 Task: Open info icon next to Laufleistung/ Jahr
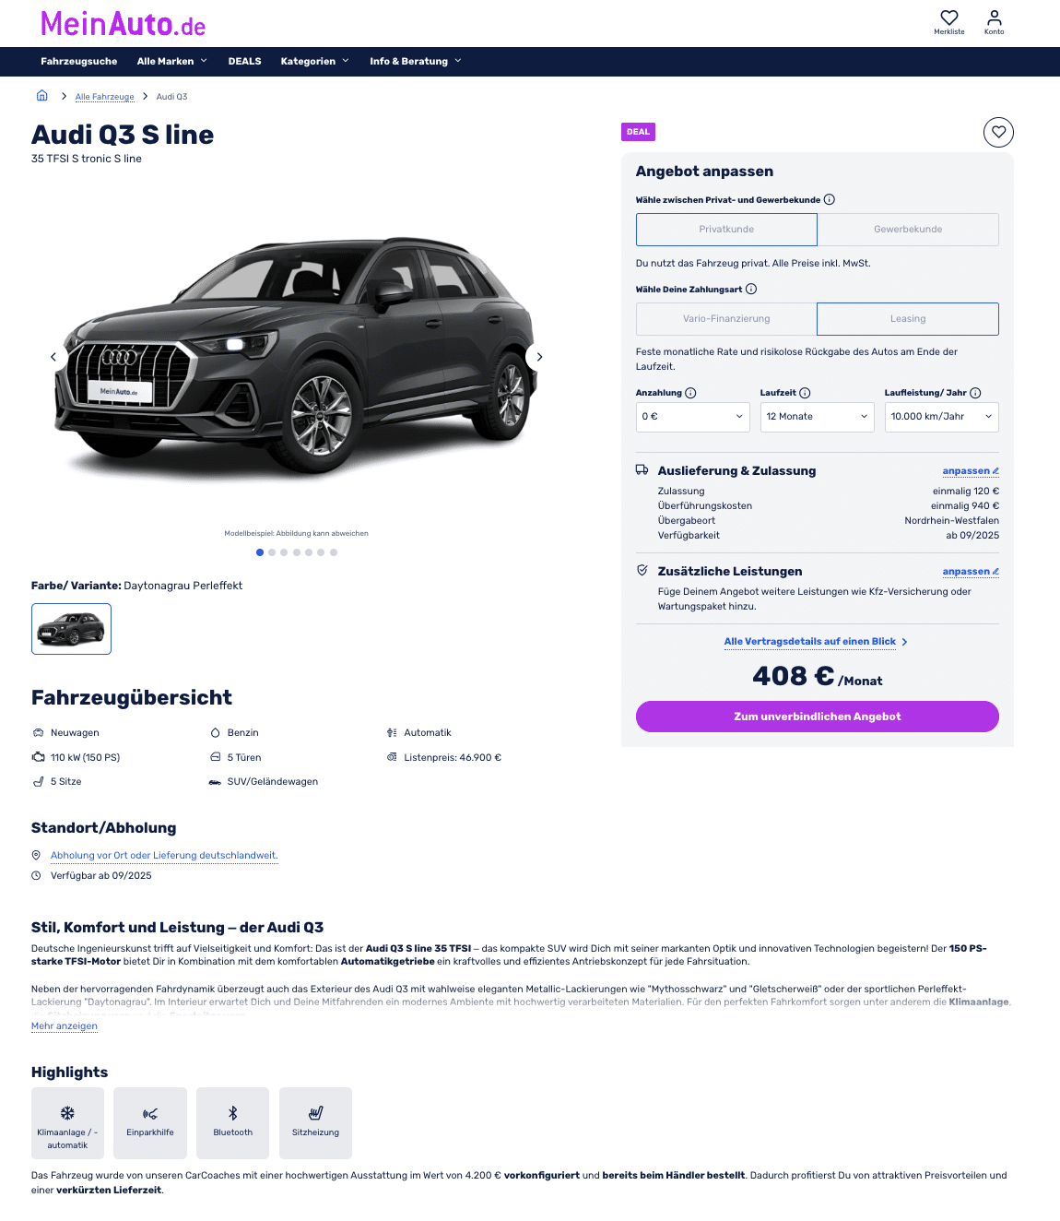pos(975,393)
